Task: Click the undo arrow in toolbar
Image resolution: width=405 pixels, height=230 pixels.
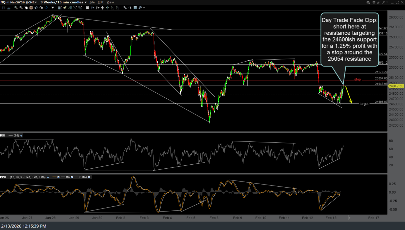Action: pos(36,7)
